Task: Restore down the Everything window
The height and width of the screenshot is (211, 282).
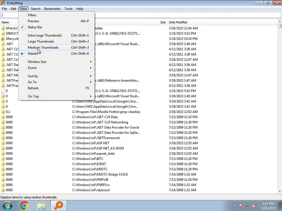Action: coord(268,3)
